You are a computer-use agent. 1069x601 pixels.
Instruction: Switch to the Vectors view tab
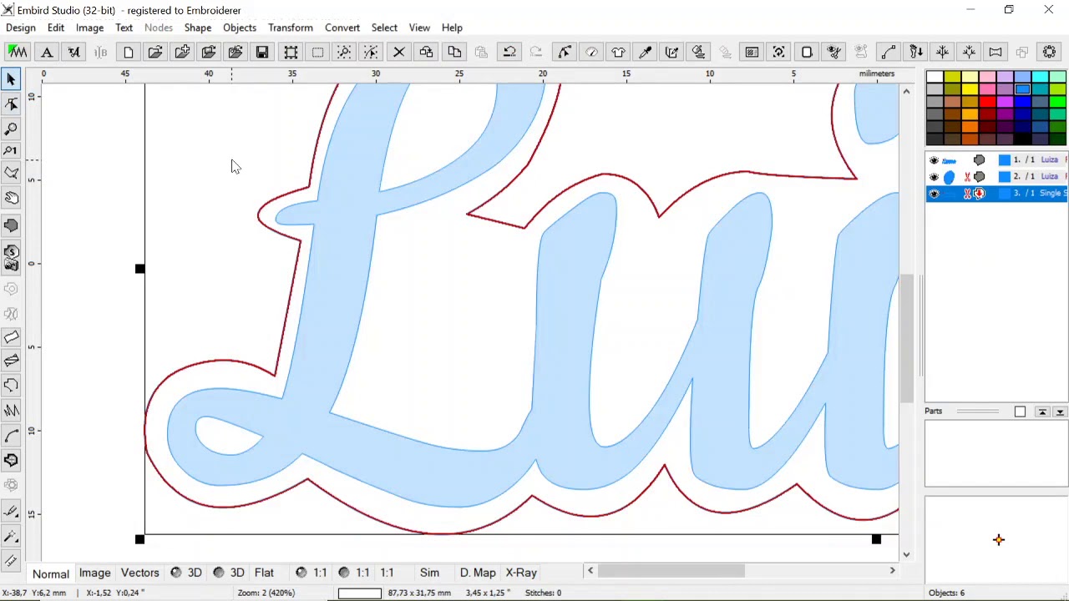point(139,573)
